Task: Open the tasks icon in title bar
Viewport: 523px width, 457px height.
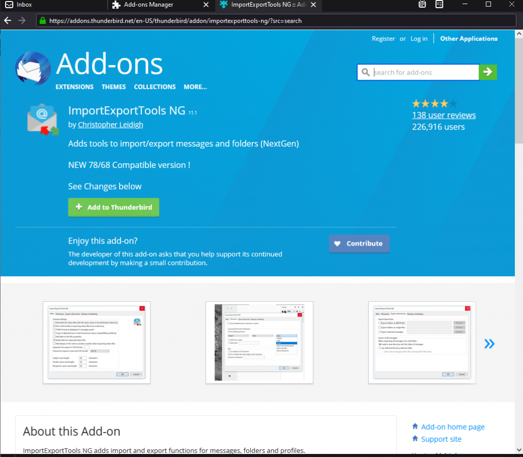Action: 439,4
